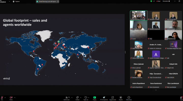Image resolution: width=183 pixels, height=101 pixels.
Task: Unmute the microphone (Ses) icon
Action: pos(2,97)
